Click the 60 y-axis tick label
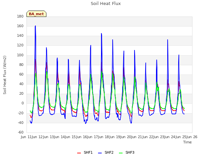The image size is (212, 159). tap(21, 74)
